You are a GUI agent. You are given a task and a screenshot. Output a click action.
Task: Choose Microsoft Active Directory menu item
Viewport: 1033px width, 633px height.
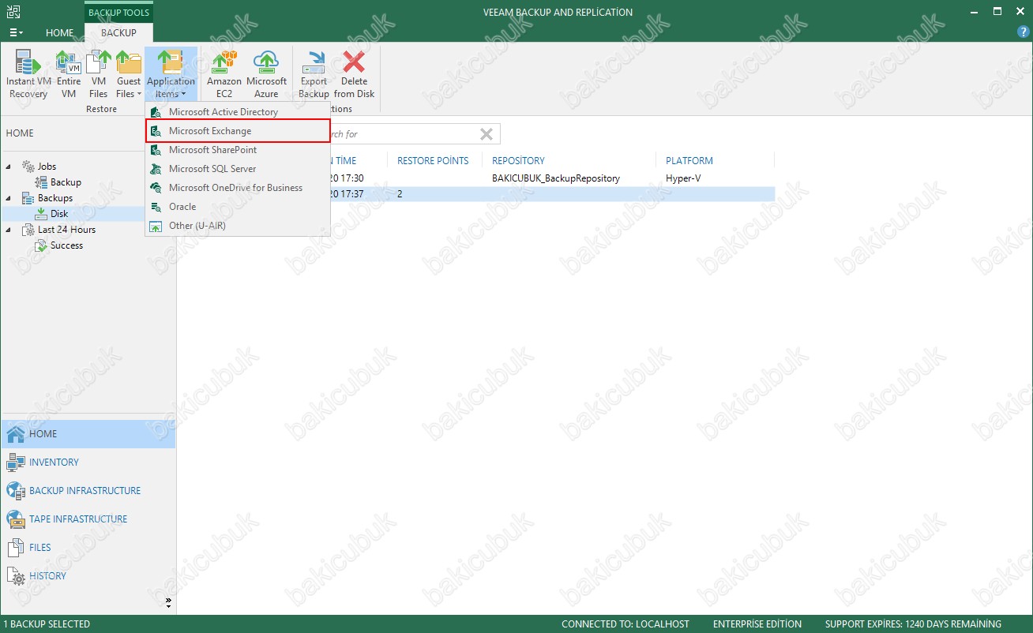(238, 112)
